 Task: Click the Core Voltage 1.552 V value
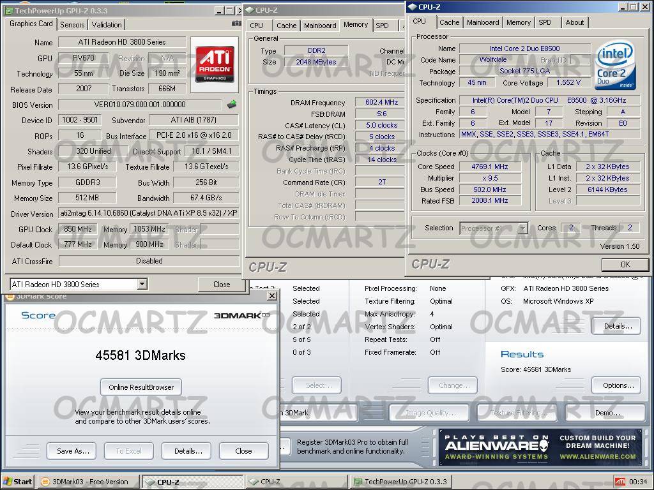tap(568, 82)
